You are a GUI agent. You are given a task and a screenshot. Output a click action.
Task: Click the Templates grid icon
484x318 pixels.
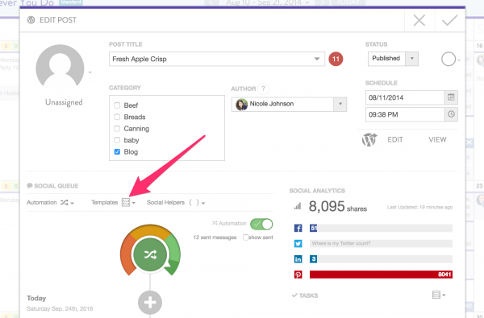[x=126, y=202]
